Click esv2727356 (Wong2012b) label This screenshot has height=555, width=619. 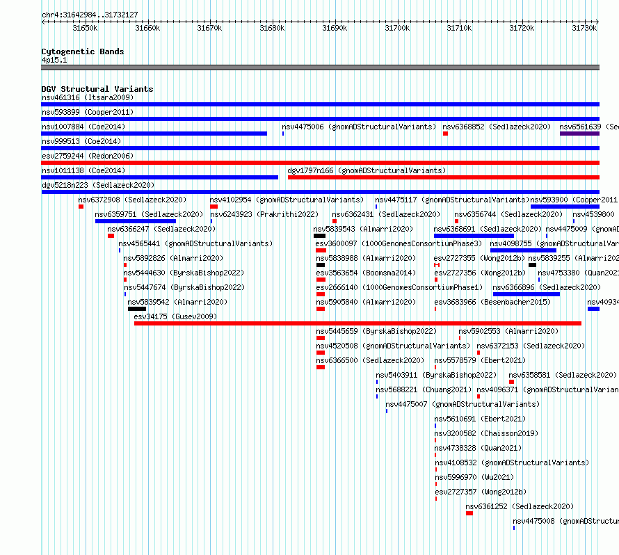click(x=480, y=273)
